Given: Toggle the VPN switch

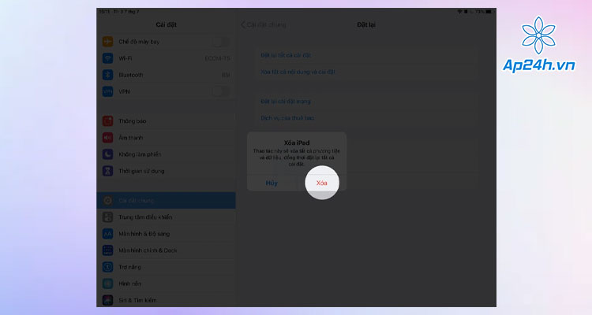Looking at the screenshot, I should pyautogui.click(x=220, y=91).
